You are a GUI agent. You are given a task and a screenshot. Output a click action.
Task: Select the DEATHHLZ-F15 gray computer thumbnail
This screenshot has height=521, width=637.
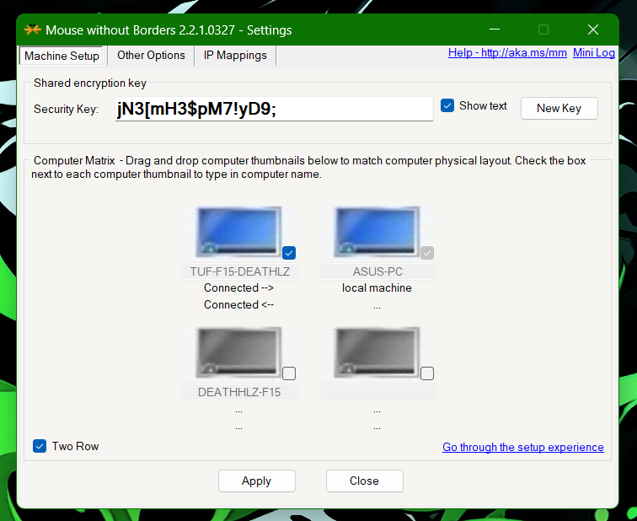238,352
